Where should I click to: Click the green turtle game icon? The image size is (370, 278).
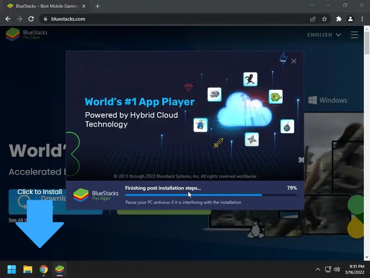tap(276, 97)
